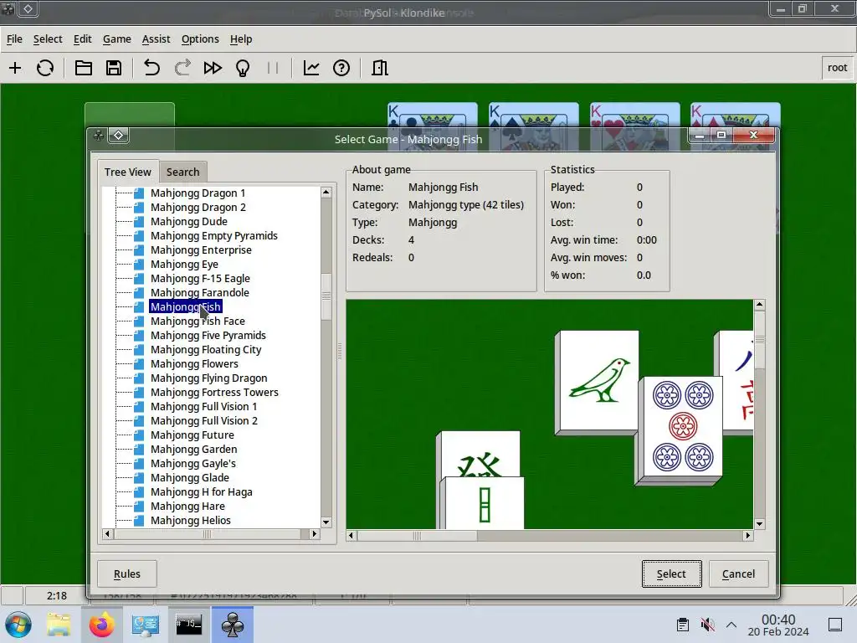Click the Autodrop fast-forward icon
Viewport: 857px width, 643px height.
coord(213,68)
